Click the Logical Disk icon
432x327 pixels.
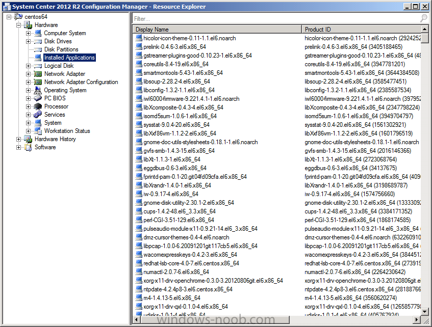pos(38,66)
